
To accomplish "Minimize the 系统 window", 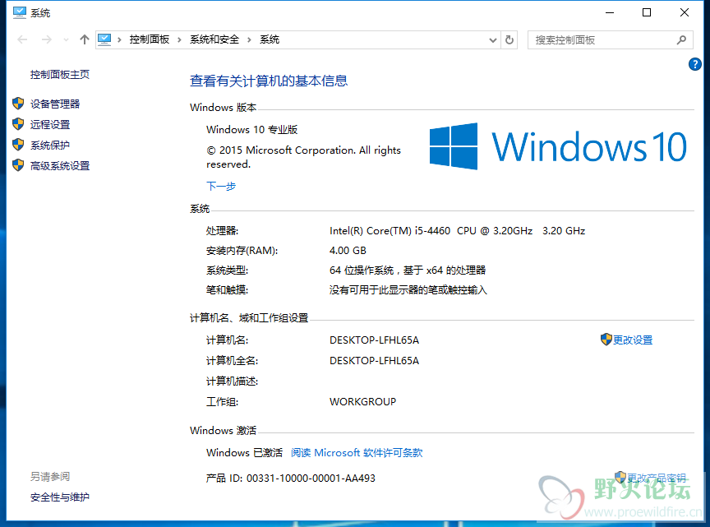I will coord(610,12).
